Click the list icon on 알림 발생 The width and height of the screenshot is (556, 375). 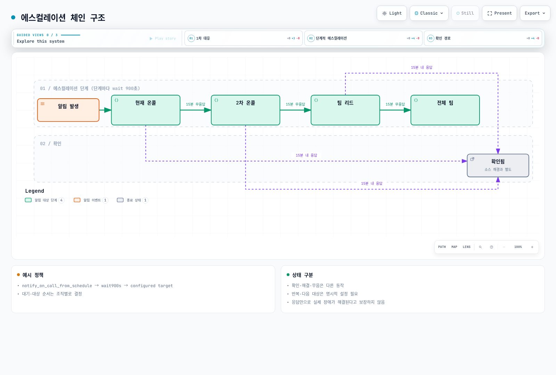click(43, 104)
